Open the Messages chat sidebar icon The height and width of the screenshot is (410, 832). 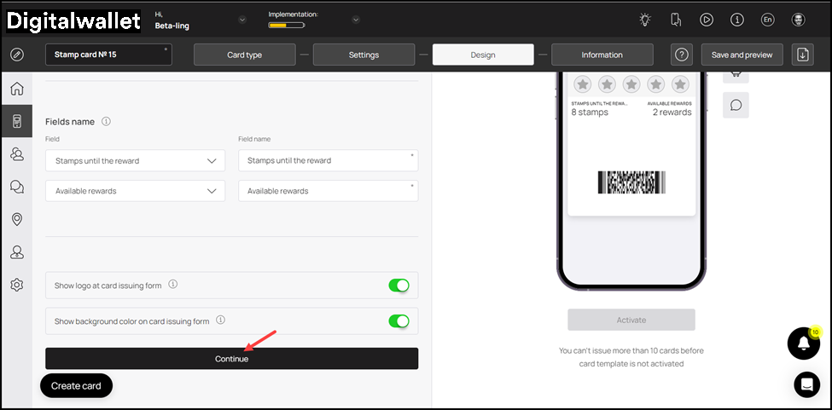17,187
